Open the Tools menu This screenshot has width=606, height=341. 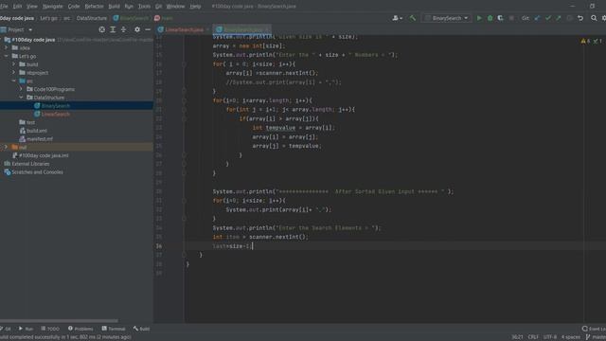click(144, 7)
